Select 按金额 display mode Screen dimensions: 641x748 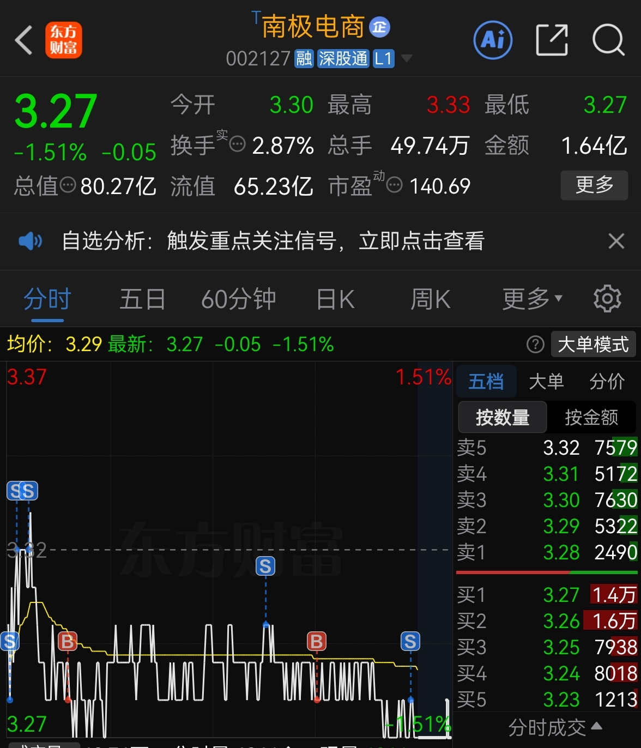click(591, 417)
